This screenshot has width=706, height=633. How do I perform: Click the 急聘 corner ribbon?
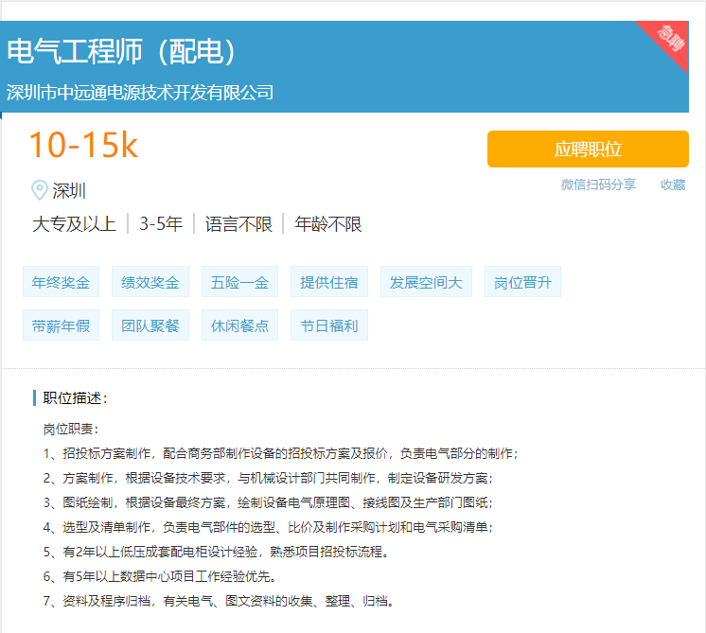click(669, 40)
